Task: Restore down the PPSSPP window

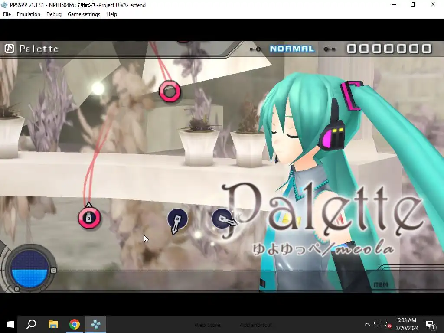Action: [413, 5]
